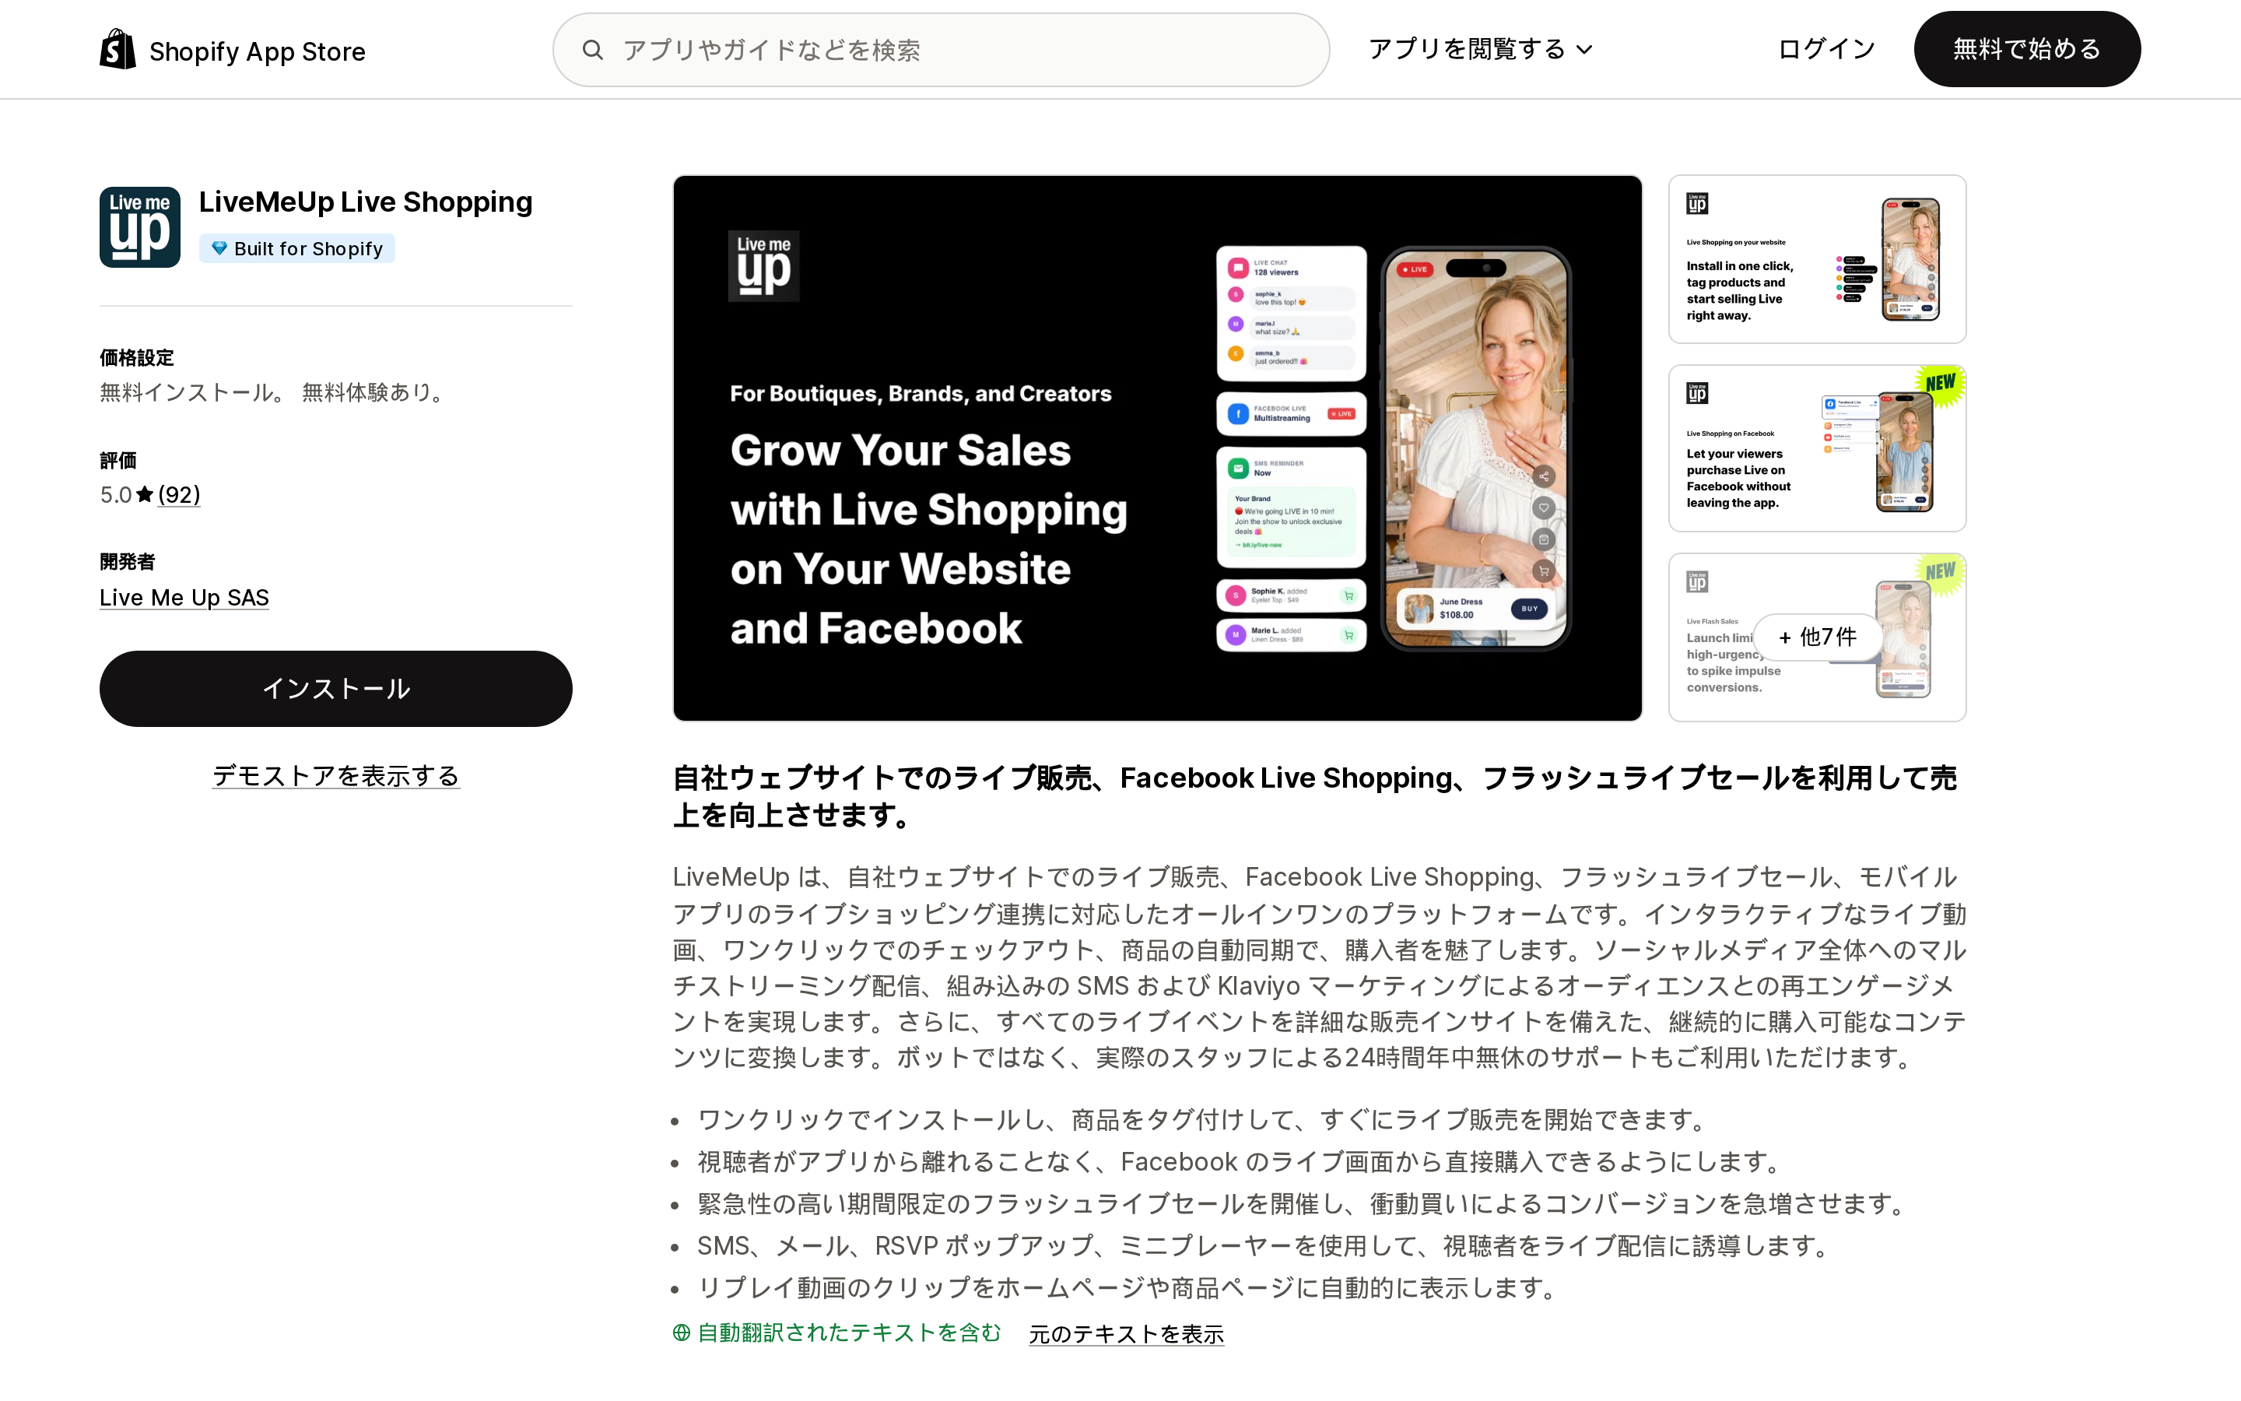This screenshot has height=1401, width=2241.
Task: Click the 評価 heading
Action: [118, 461]
